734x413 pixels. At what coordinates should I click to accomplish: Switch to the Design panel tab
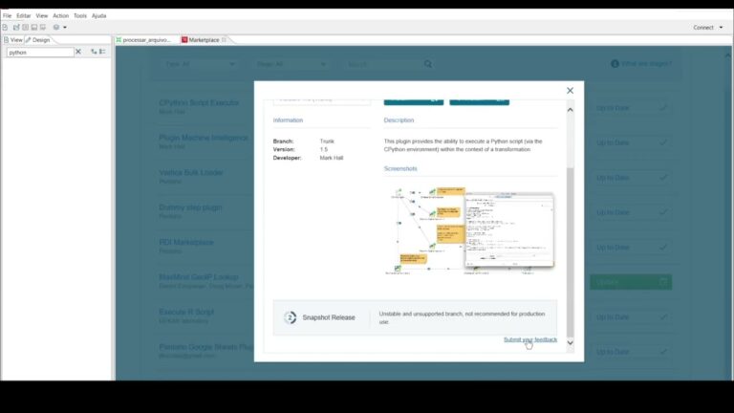(x=38, y=40)
